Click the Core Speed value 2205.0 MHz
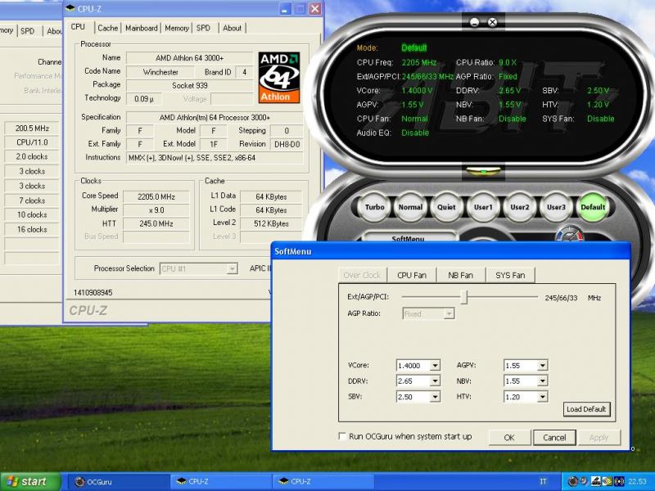 156,196
